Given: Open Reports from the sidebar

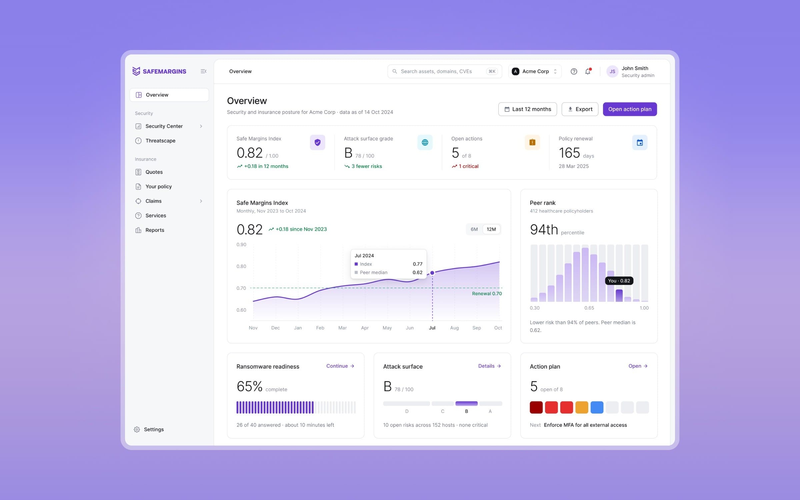Looking at the screenshot, I should click(x=169, y=230).
